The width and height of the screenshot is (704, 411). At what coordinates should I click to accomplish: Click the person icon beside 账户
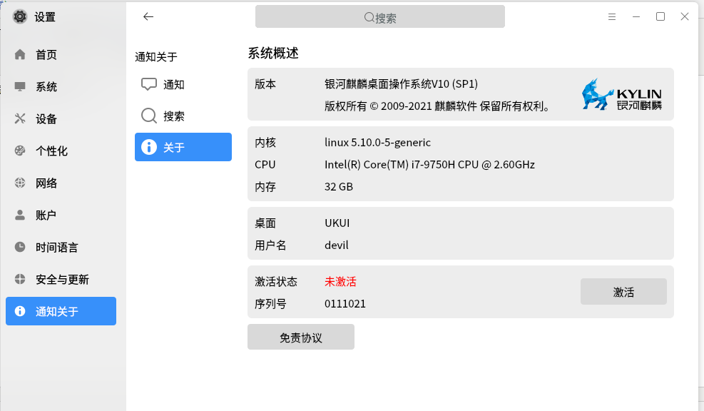coord(20,215)
